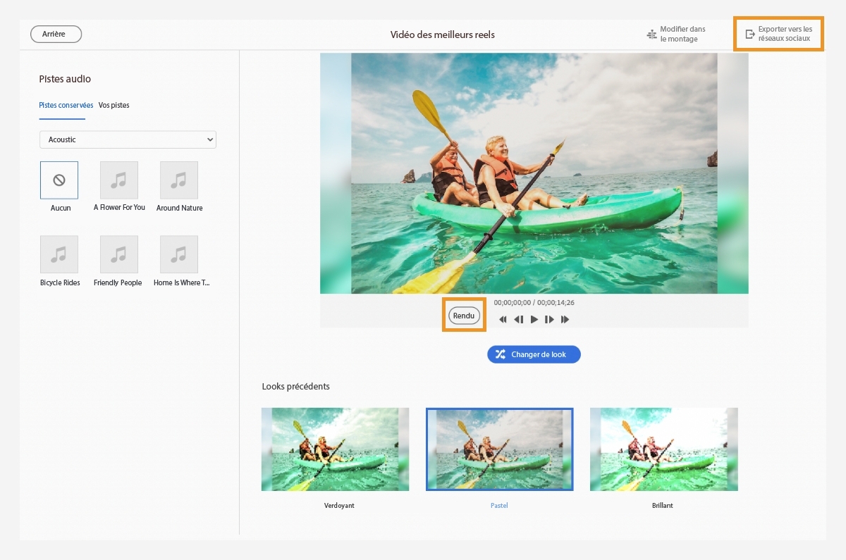The width and height of the screenshot is (846, 560).
Task: Jump to the start with rewind icon
Action: click(503, 320)
